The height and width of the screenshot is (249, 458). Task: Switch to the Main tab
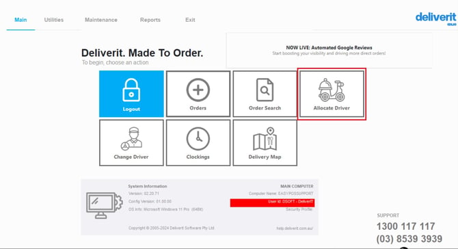21,20
